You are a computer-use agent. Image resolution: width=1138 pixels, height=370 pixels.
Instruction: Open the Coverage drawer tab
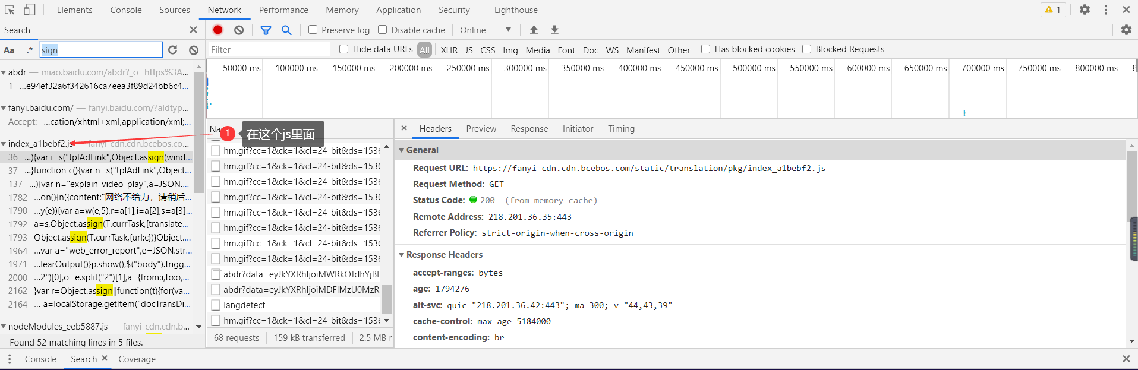[137, 359]
